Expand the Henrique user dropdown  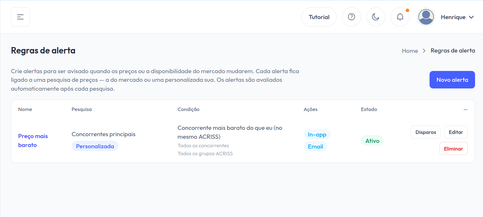(x=458, y=17)
